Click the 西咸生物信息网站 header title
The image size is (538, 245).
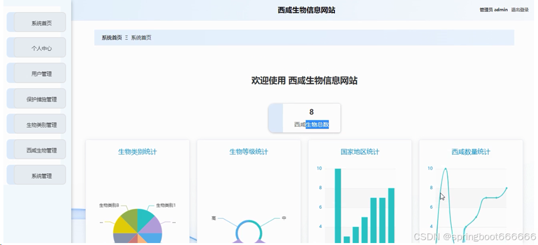[x=306, y=10]
